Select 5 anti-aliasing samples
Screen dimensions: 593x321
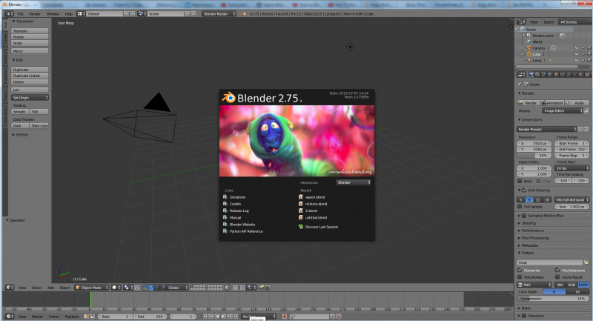(x=521, y=199)
